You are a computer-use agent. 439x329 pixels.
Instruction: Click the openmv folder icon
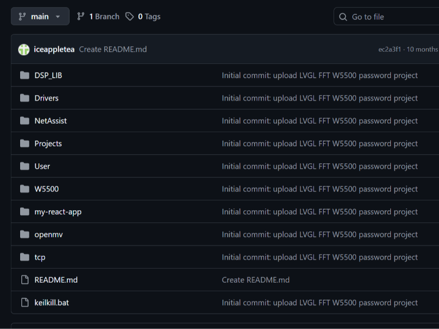24,235
